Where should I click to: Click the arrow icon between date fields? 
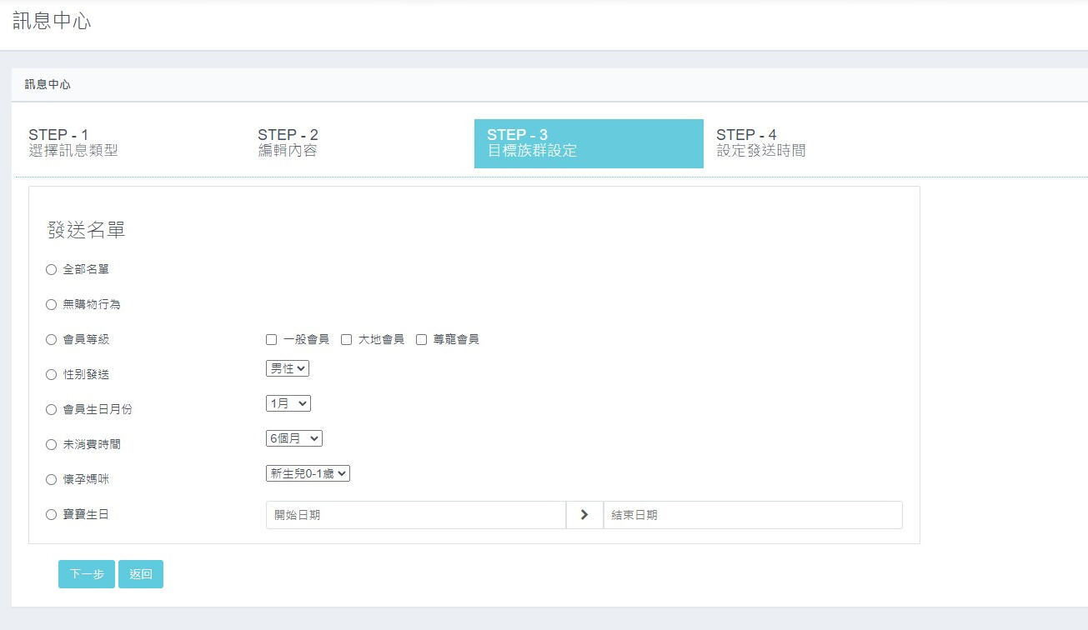pyautogui.click(x=584, y=515)
